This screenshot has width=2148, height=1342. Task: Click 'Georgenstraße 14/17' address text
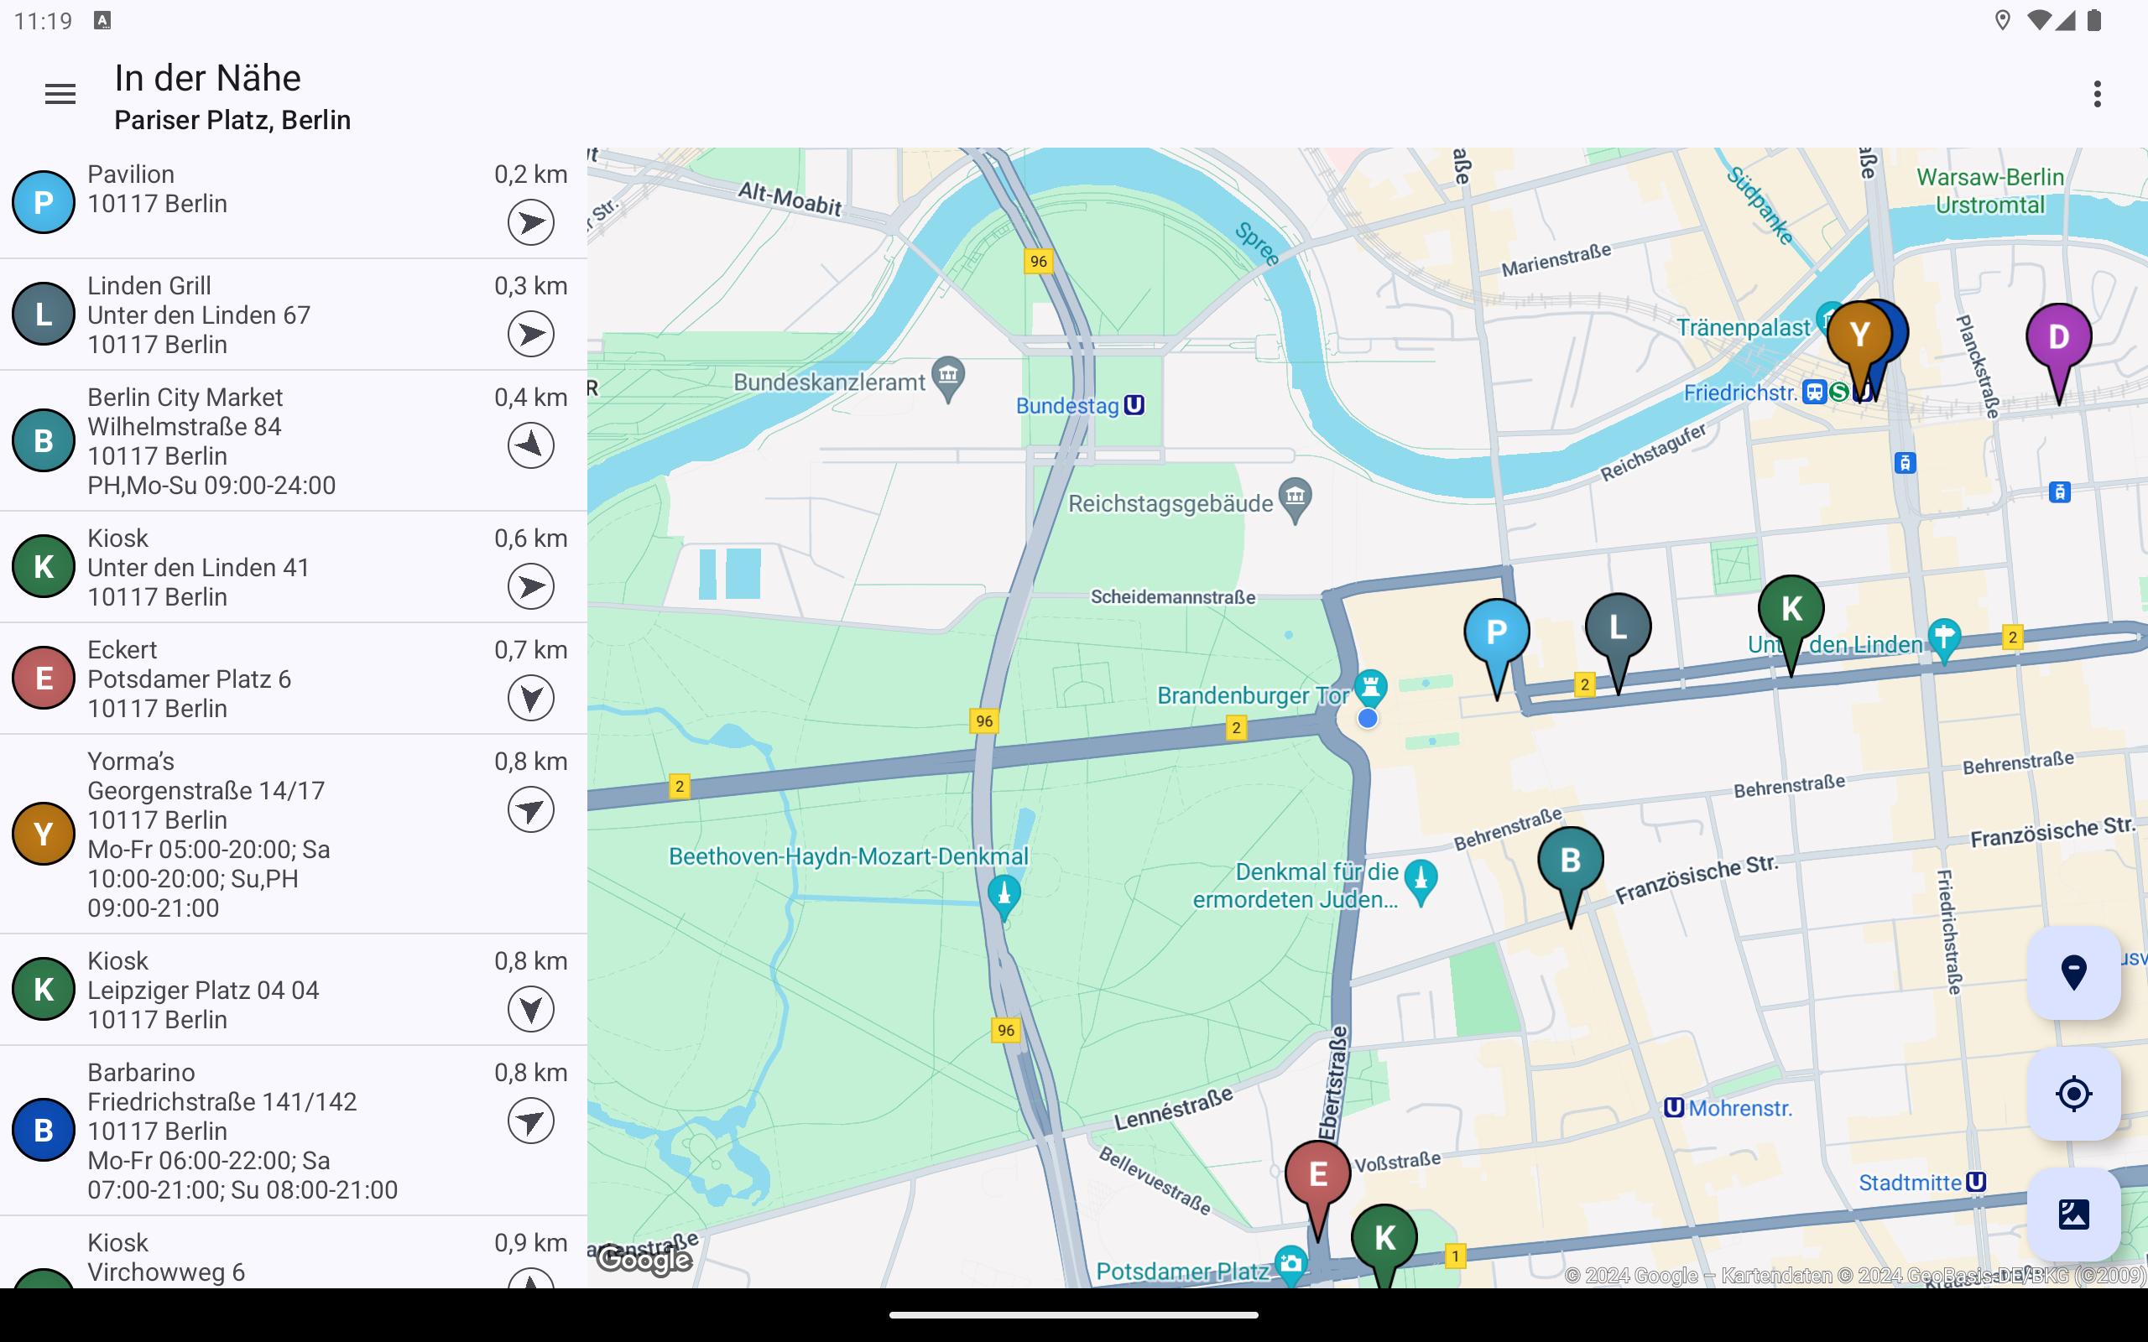pyautogui.click(x=206, y=791)
